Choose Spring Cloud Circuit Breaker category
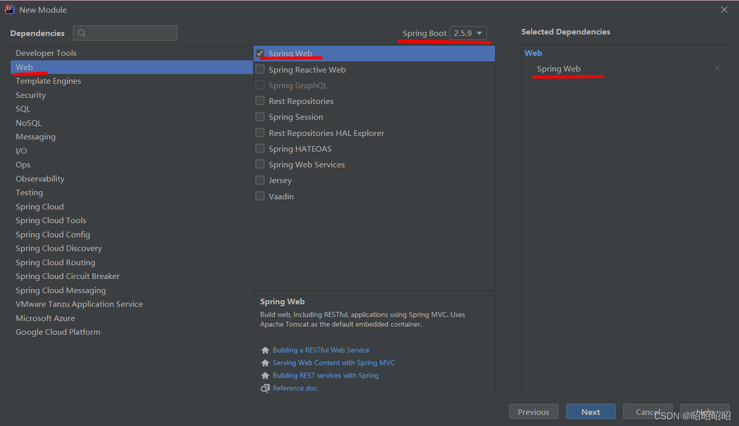 click(131, 276)
